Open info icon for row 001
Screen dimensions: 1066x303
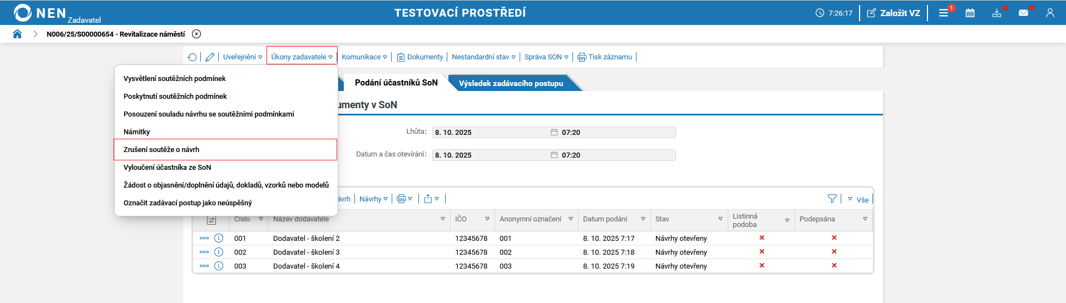tap(219, 238)
